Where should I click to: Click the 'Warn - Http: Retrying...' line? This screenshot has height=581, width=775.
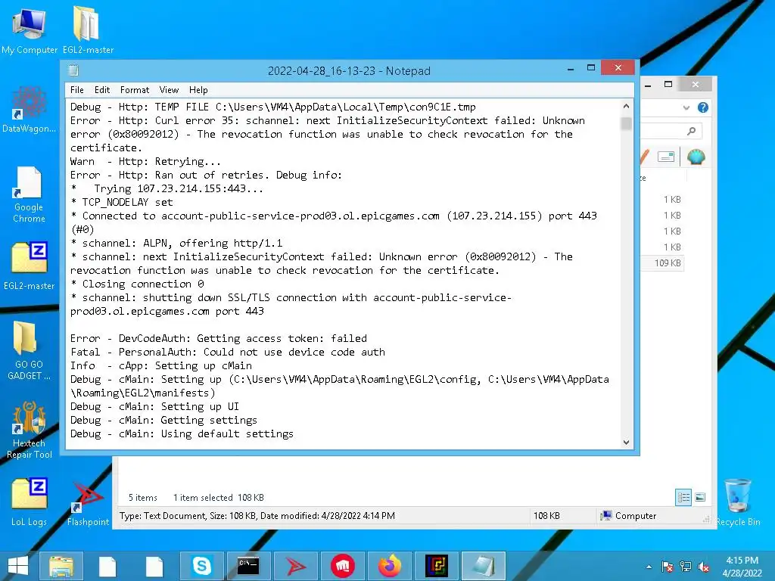(x=145, y=162)
